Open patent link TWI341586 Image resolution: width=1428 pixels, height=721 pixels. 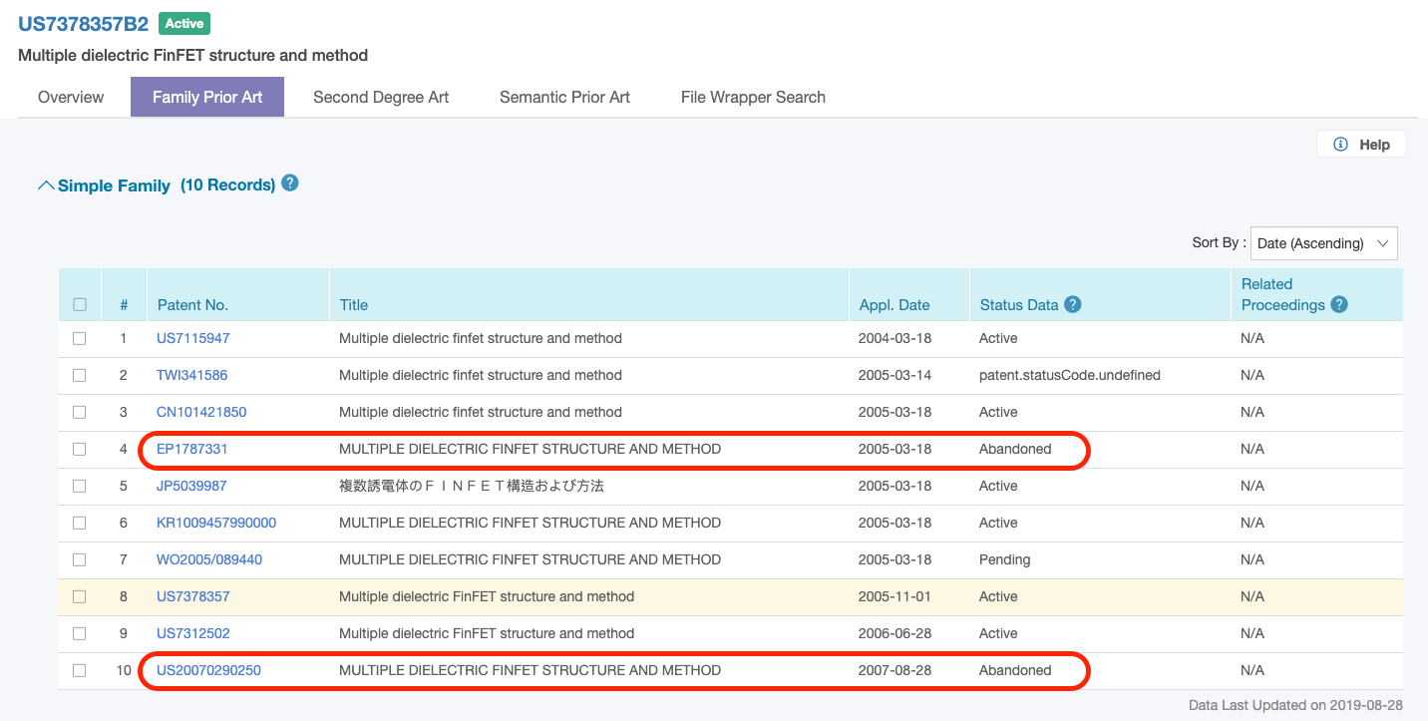coord(191,375)
